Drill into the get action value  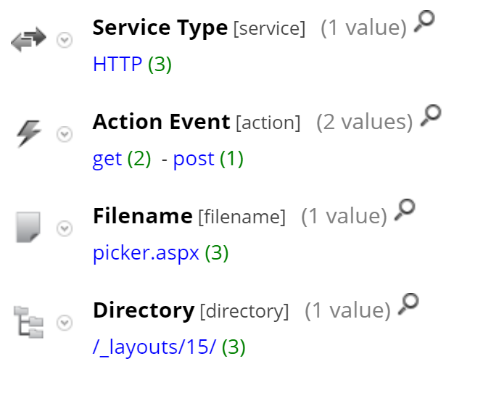point(107,159)
